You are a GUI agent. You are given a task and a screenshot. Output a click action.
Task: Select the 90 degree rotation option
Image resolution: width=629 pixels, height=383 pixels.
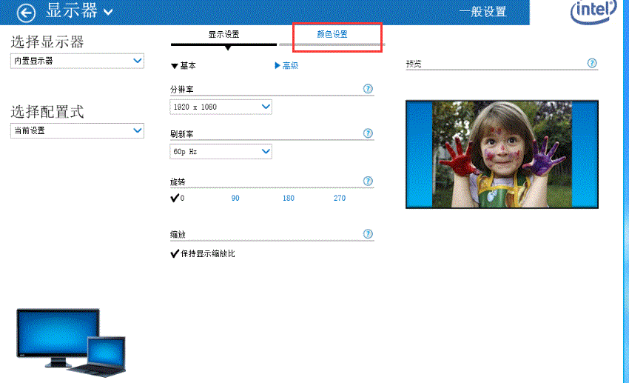click(x=235, y=198)
